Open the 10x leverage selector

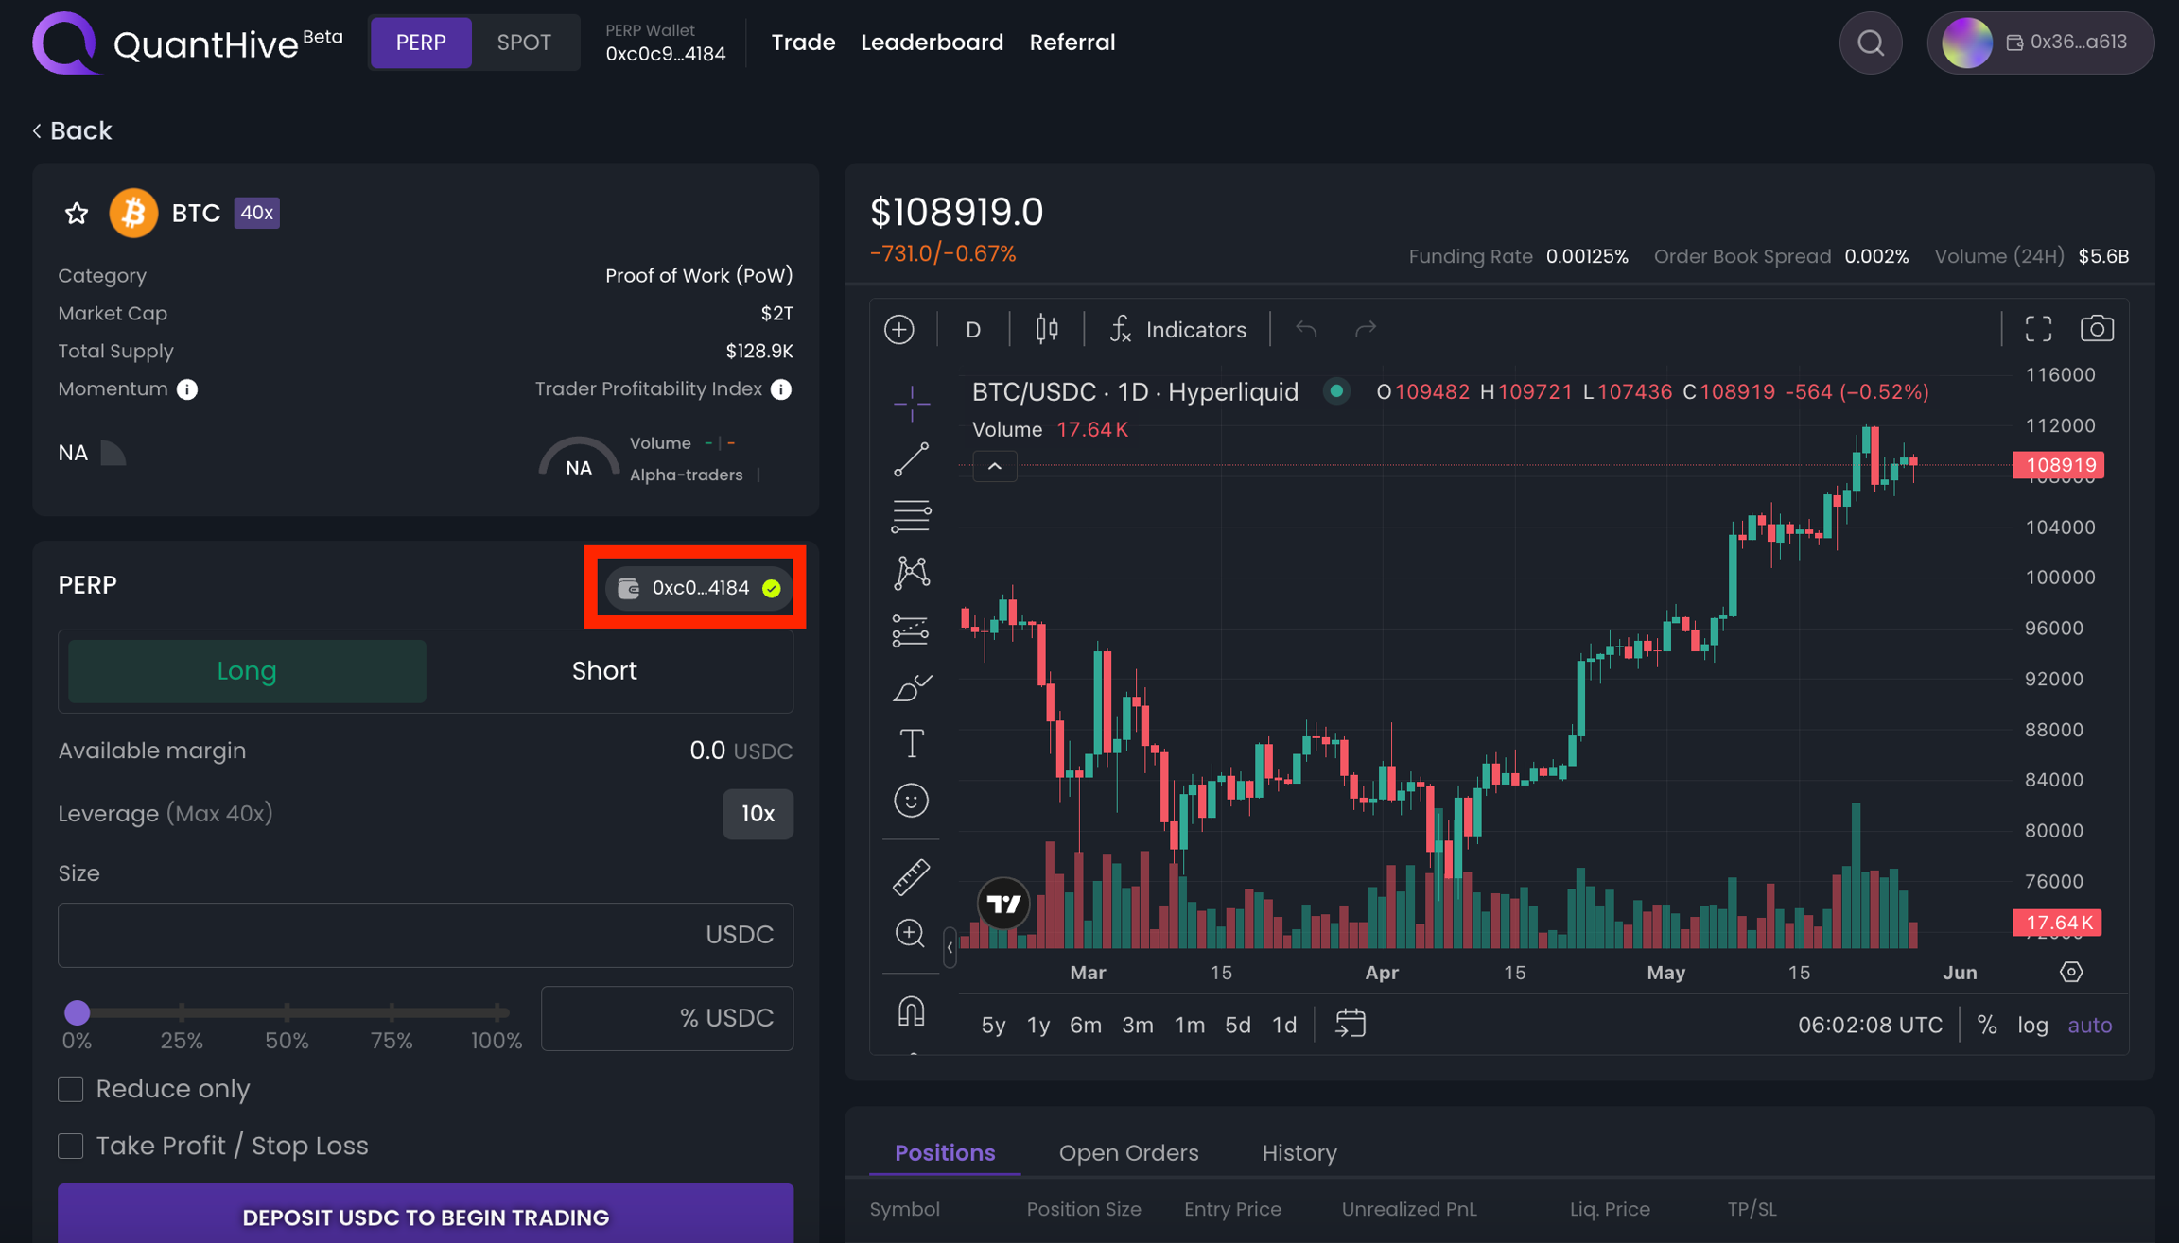click(x=758, y=814)
